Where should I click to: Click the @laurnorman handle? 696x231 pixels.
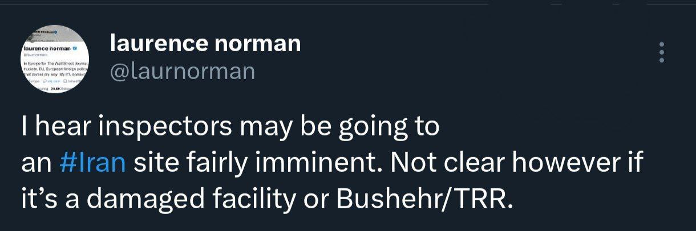182,72
